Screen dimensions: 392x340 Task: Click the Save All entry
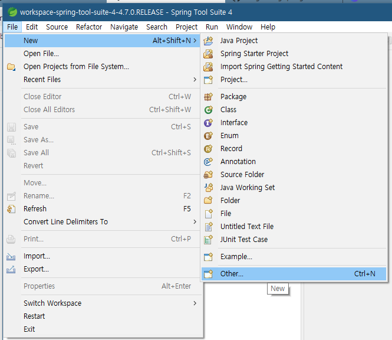[102, 153]
